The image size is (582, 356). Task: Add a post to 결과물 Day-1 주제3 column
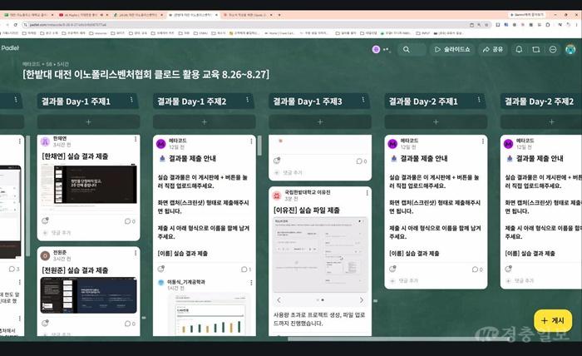tap(320, 121)
